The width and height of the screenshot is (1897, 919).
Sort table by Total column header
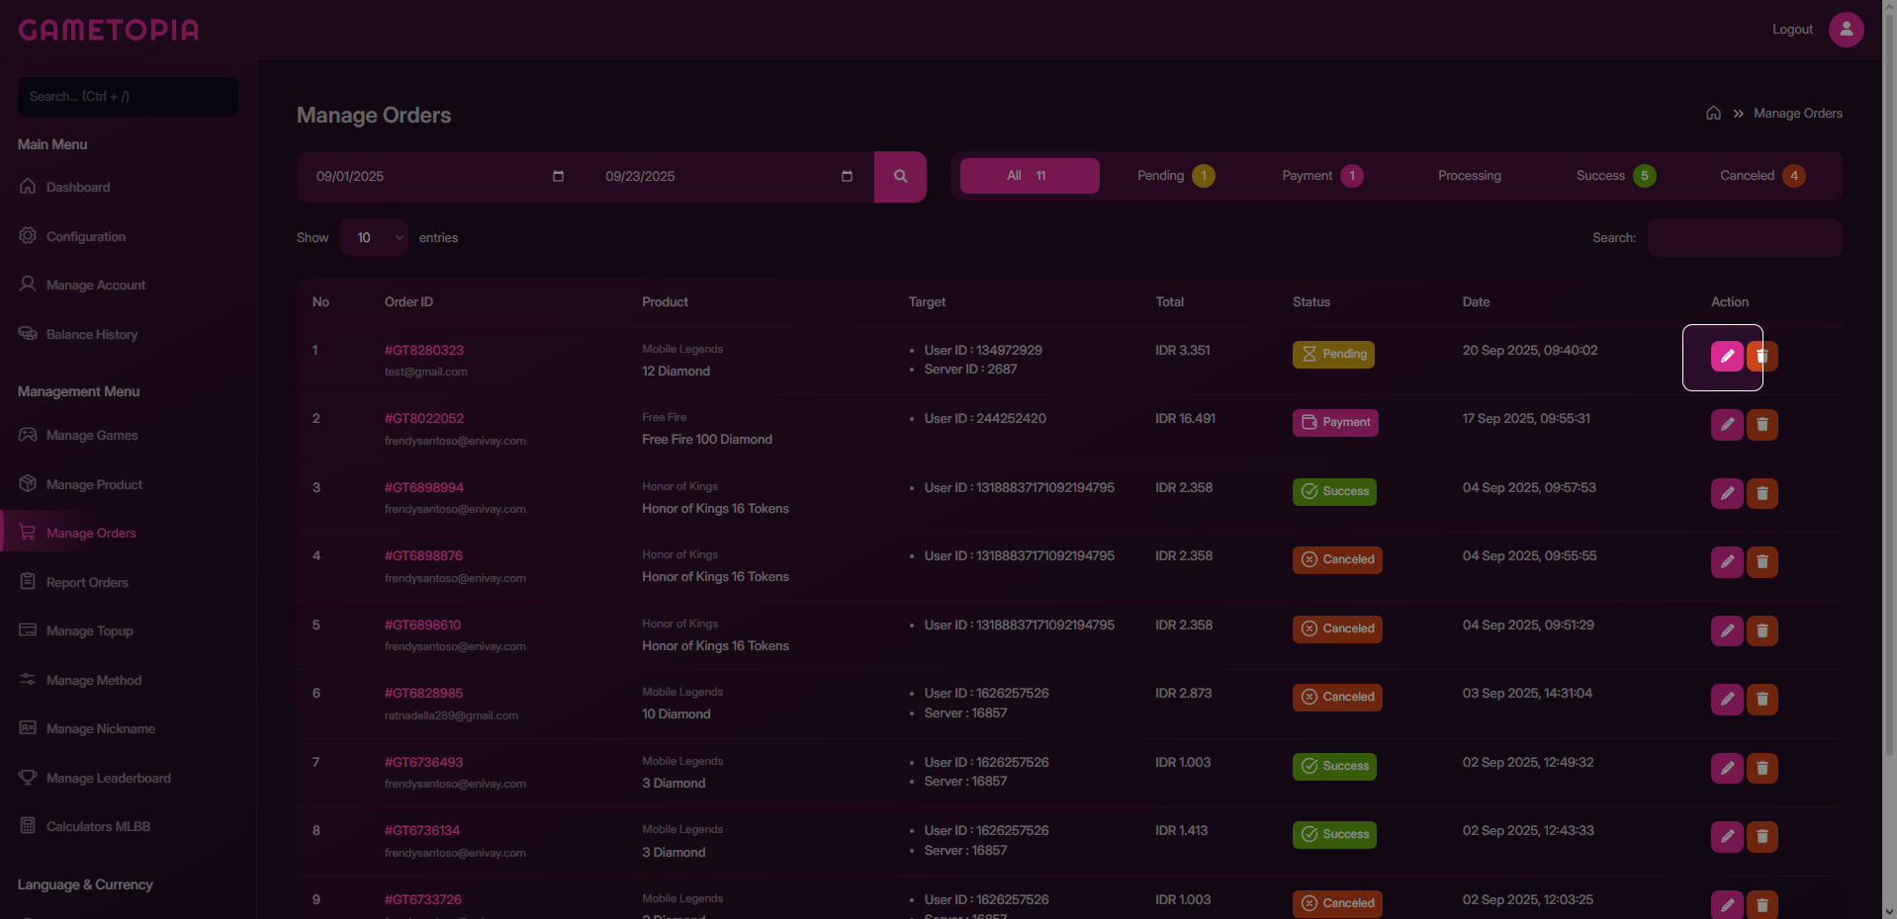pos(1169,301)
